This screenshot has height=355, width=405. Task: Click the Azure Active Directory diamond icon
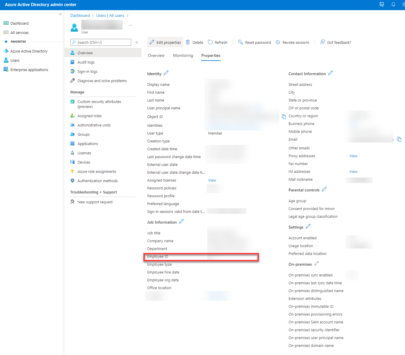pyautogui.click(x=6, y=51)
